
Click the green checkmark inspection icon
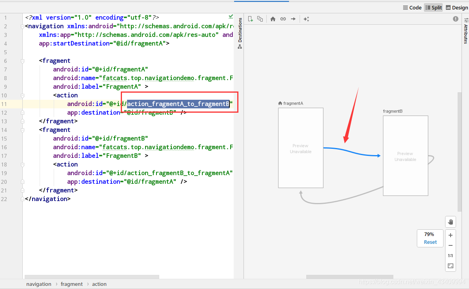[x=231, y=17]
